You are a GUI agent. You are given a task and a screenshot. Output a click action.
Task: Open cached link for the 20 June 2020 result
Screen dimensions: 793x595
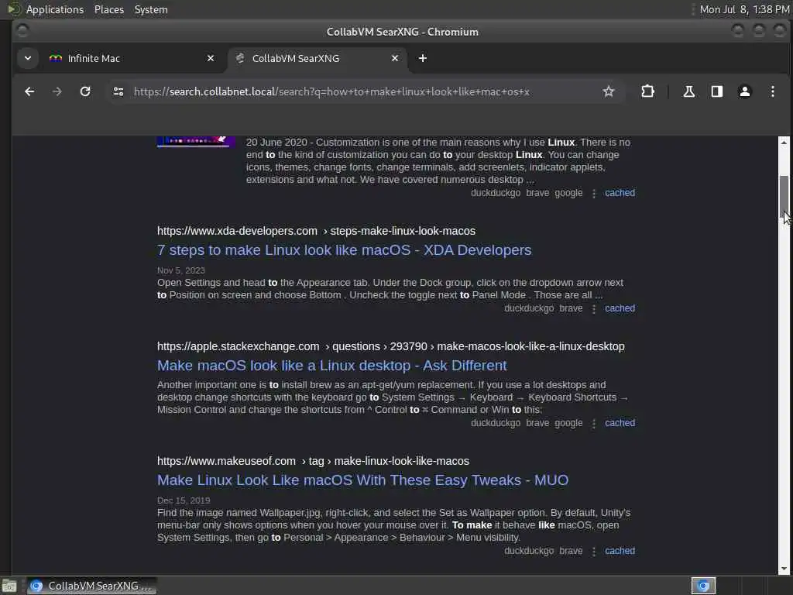coord(620,193)
